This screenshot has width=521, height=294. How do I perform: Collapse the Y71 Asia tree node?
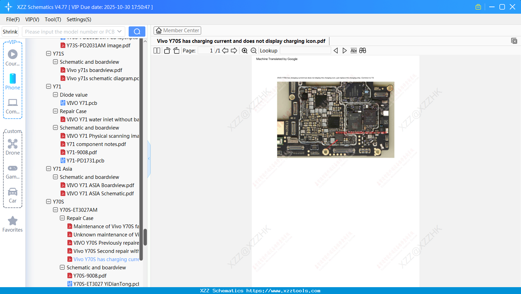[x=49, y=169]
